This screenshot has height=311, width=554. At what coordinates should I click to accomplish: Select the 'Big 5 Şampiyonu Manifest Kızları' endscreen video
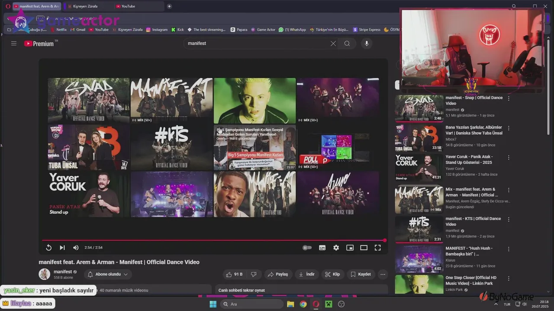point(254,147)
